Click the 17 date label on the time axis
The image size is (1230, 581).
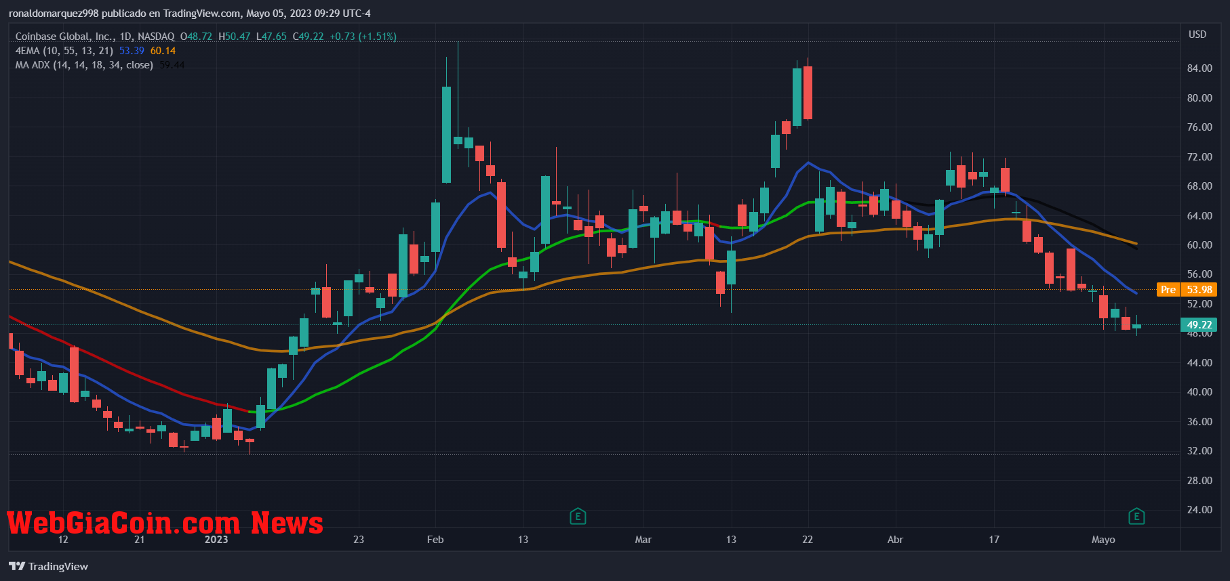[994, 540]
